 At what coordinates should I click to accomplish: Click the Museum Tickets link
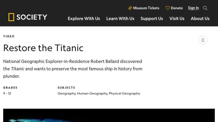coord(144,8)
